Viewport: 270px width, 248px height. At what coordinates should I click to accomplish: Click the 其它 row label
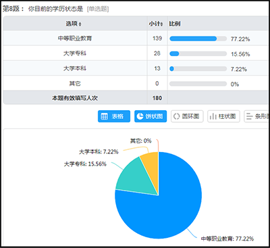pyautogui.click(x=75, y=84)
